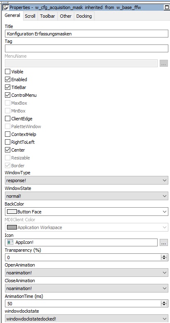Open the Icon browse ellipsis button

164,242
